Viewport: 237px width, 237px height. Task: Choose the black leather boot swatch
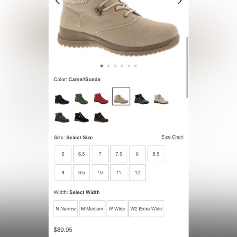141,99
